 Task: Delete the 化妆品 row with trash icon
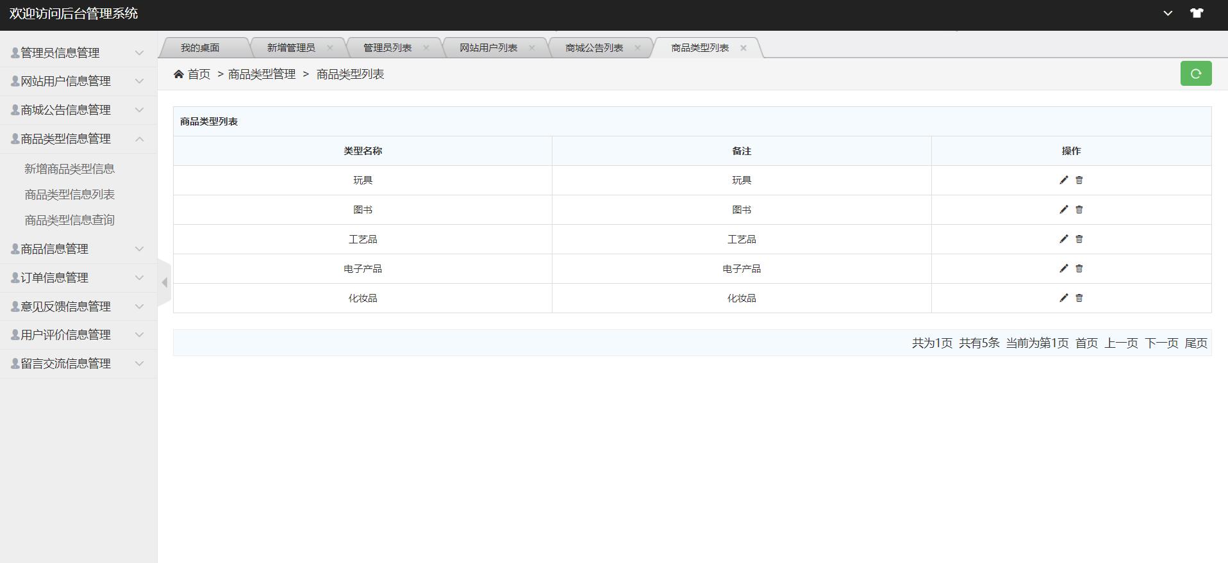[1079, 298]
